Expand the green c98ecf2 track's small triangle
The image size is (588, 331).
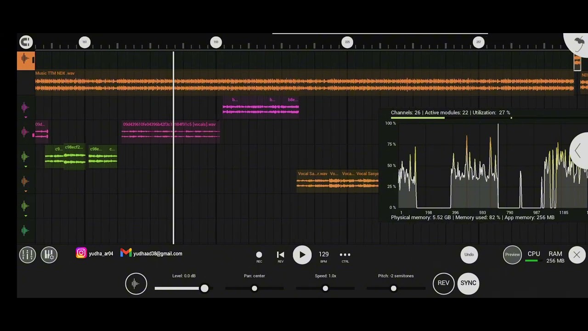[26, 166]
